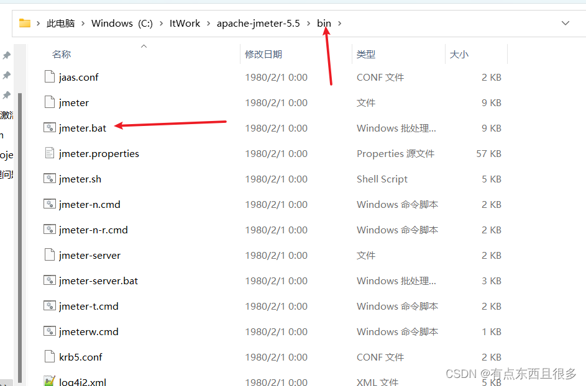Click the Shell Script type cell
Viewport: 586px width, 386px height.
click(x=382, y=179)
